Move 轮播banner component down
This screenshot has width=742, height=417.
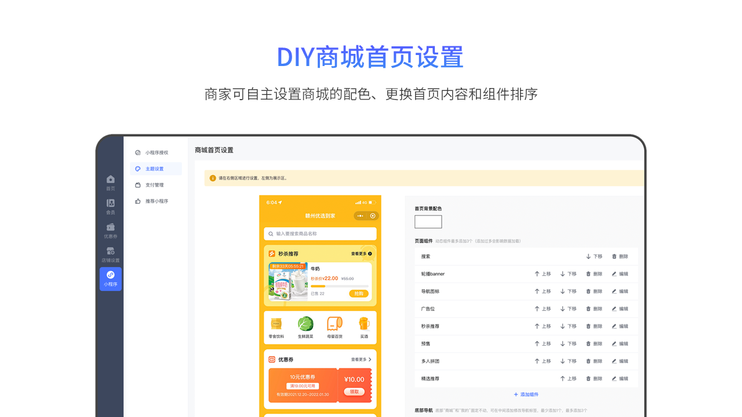(568, 274)
